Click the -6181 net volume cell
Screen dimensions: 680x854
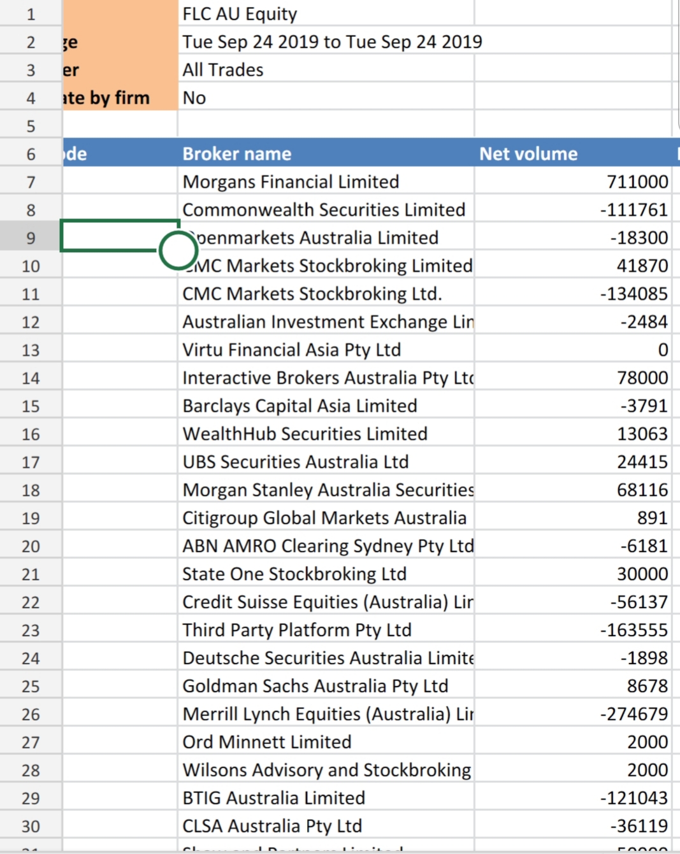[x=573, y=546]
